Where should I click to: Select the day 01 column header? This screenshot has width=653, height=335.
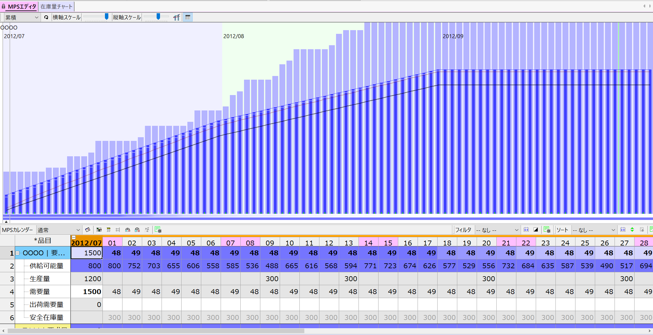(112, 242)
